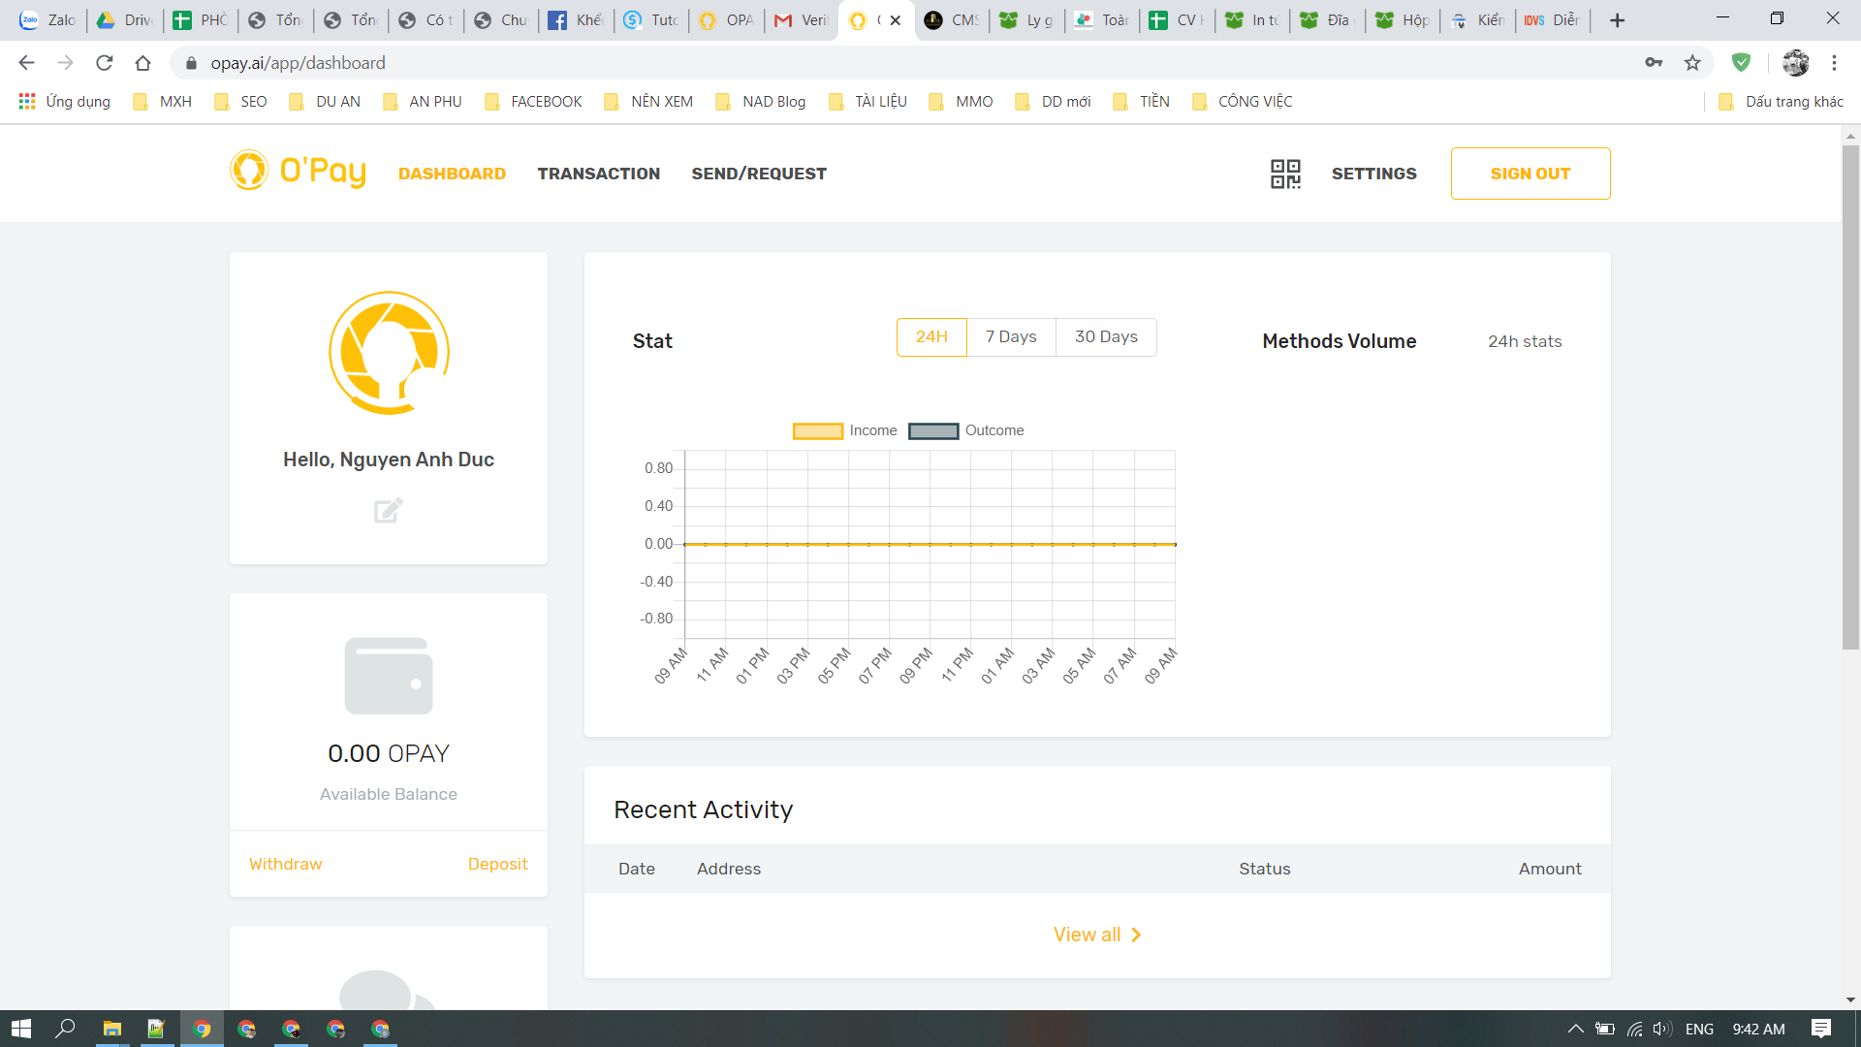Open the TRANSACTION menu item
The image size is (1861, 1047).
[598, 174]
